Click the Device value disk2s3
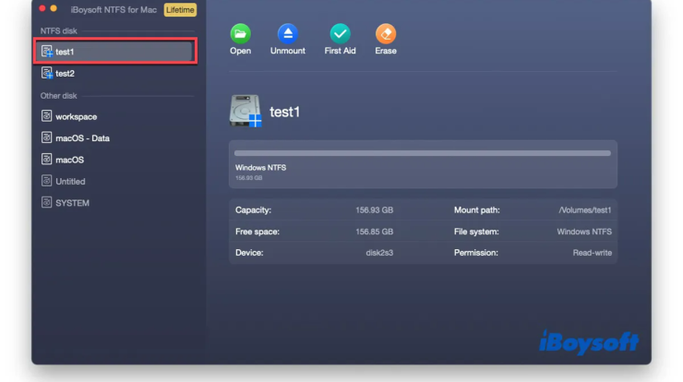Viewport: 683px width, 382px height. pyautogui.click(x=379, y=253)
